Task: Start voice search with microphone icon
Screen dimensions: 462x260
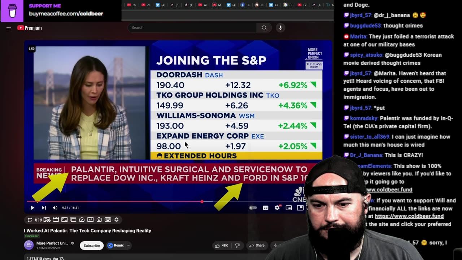Action: click(x=280, y=28)
